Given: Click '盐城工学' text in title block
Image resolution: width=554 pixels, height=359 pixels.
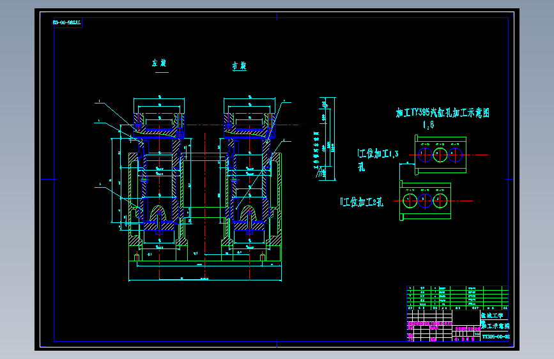Looking at the screenshot, I should click(492, 315).
